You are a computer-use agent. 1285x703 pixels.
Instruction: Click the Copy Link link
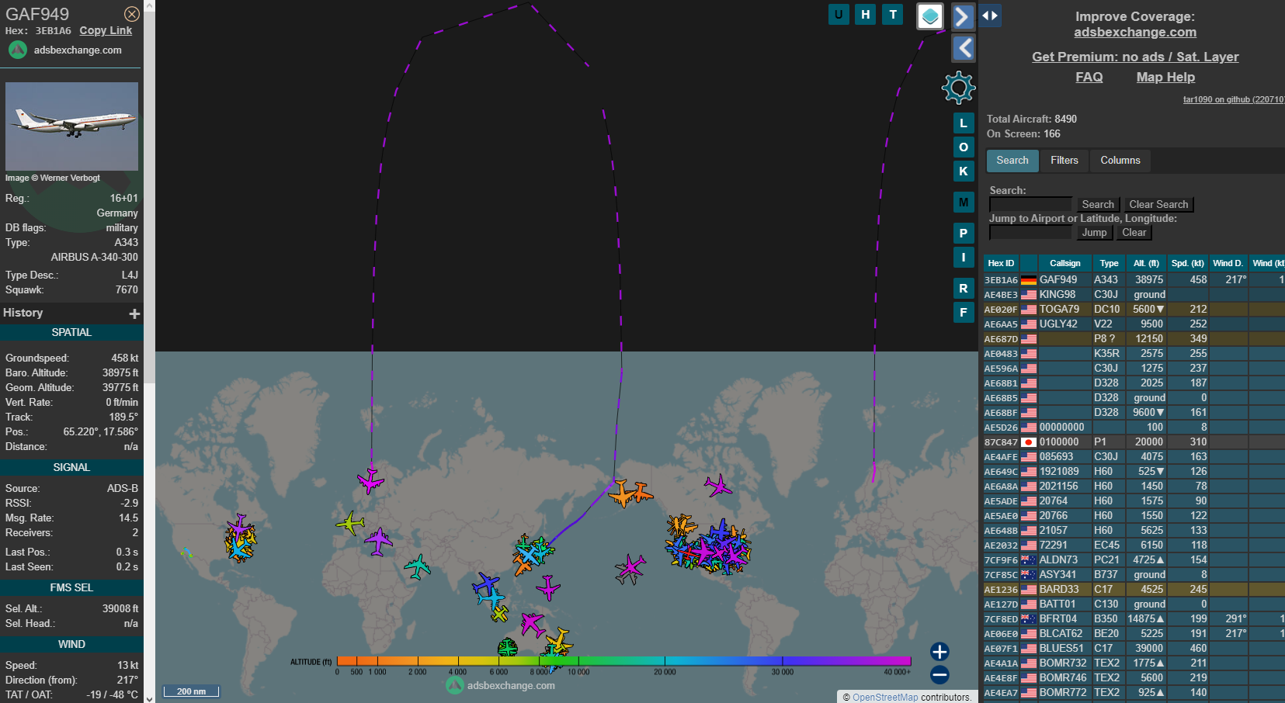pyautogui.click(x=106, y=30)
